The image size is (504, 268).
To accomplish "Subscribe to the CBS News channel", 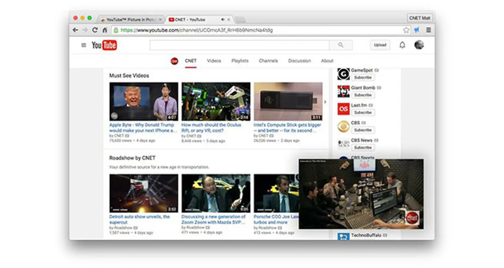I will (x=362, y=148).
